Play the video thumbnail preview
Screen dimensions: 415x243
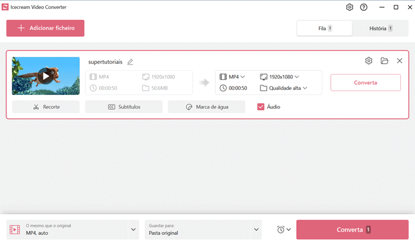coord(46,76)
